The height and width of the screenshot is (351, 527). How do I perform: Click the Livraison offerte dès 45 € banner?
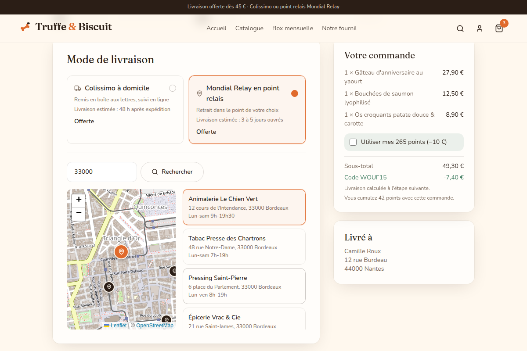tap(263, 7)
